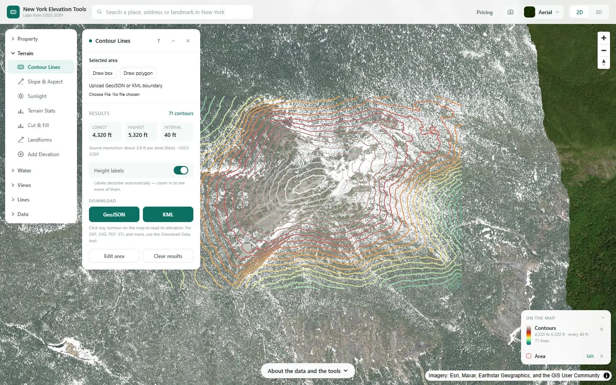Viewport: 616px width, 385px height.
Task: Expand the Property section
Action: 41,39
